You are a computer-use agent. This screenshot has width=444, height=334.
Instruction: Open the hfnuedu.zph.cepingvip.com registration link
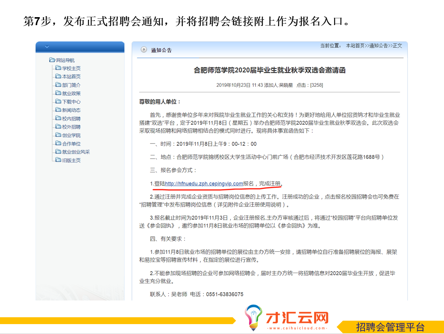pos(204,184)
